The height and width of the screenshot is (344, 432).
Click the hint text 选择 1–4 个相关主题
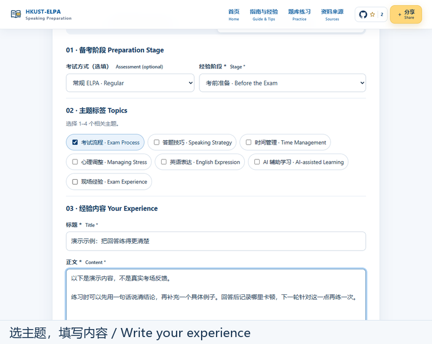coord(93,124)
